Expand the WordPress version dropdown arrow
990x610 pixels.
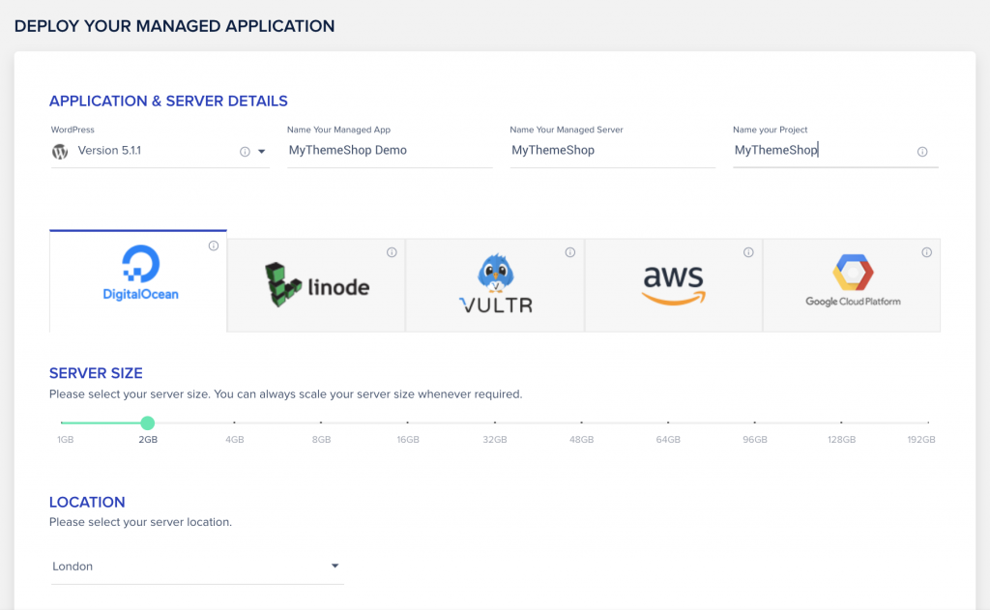[x=261, y=152]
